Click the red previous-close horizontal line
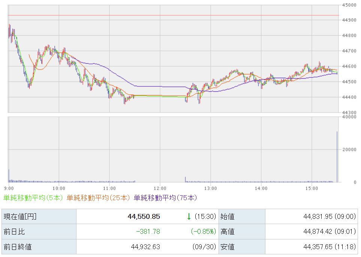The height and width of the screenshot is (257, 361). [x=172, y=15]
